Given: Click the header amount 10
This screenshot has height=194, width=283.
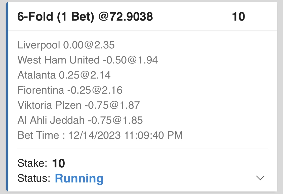Looking at the screenshot, I should [238, 17].
